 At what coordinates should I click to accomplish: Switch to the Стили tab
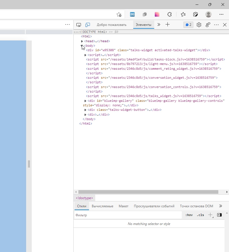click(x=82, y=206)
